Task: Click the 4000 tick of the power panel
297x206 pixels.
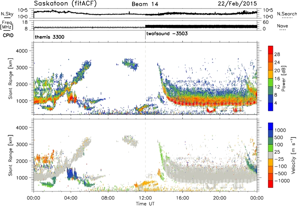Action: pyautogui.click(x=22, y=51)
